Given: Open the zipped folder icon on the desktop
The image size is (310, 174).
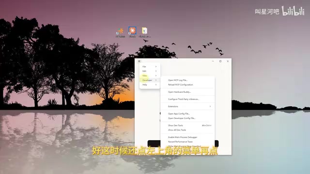Looking at the screenshot, I should (x=144, y=32).
